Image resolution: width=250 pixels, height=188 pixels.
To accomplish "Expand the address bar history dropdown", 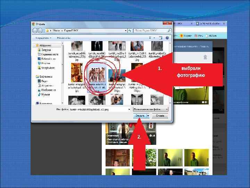I will 126,30.
